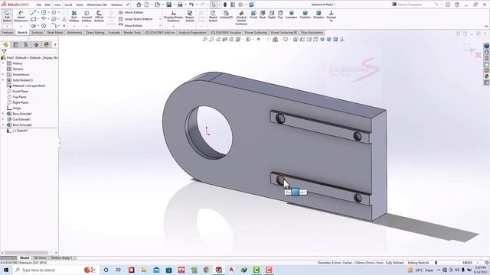Open the Evaluate ribbon tab
Viewport: 490px width, 275px height.
click(114, 32)
